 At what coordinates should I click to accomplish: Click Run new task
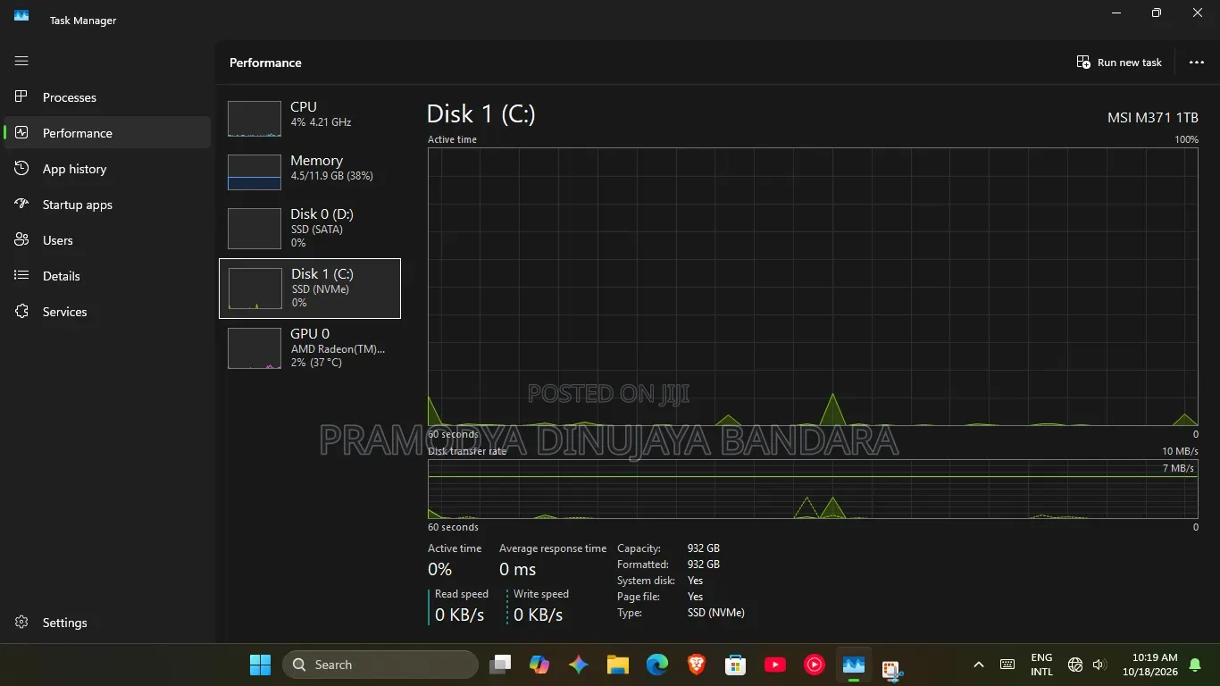coord(1119,63)
